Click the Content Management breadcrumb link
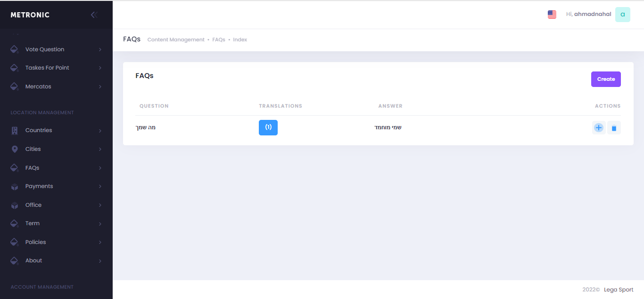The image size is (644, 299). (176, 40)
